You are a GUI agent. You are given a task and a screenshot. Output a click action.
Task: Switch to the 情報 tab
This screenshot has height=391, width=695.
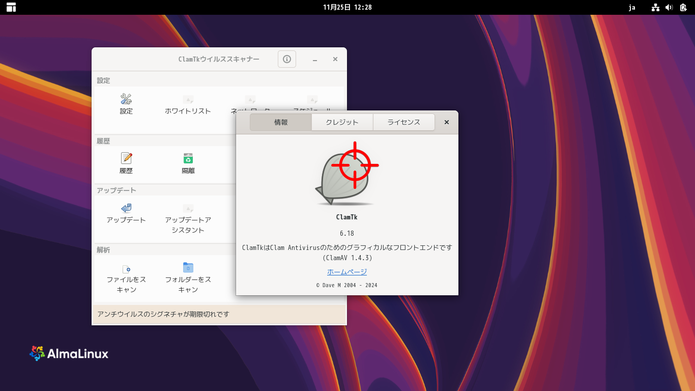pos(281,122)
